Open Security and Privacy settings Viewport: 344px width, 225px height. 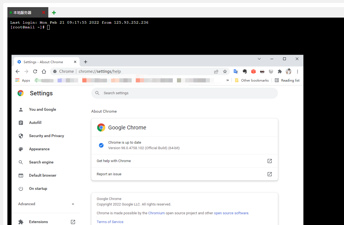coord(46,136)
